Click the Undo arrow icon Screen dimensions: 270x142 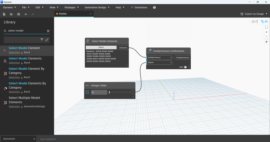26,14
